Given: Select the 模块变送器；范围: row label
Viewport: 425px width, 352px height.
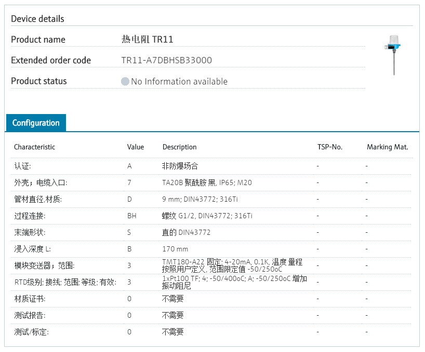Looking at the screenshot, I should click(45, 266).
